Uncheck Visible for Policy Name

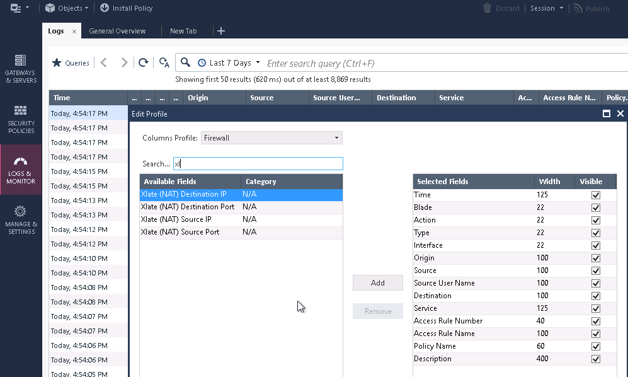(596, 347)
